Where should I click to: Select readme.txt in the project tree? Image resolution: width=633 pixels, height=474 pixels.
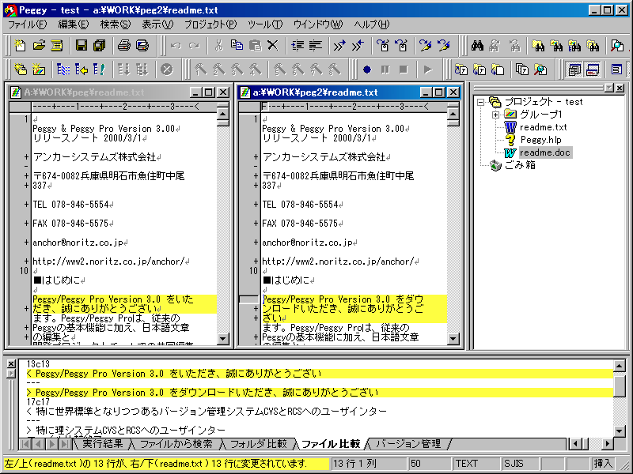tap(543, 127)
